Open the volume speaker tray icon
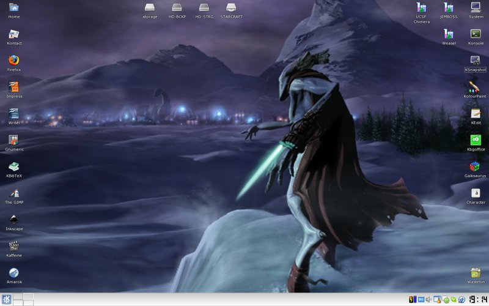The image size is (489, 306). click(x=428, y=299)
